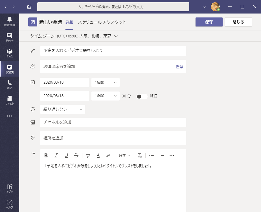Click the text highlight color tool

coord(88,155)
